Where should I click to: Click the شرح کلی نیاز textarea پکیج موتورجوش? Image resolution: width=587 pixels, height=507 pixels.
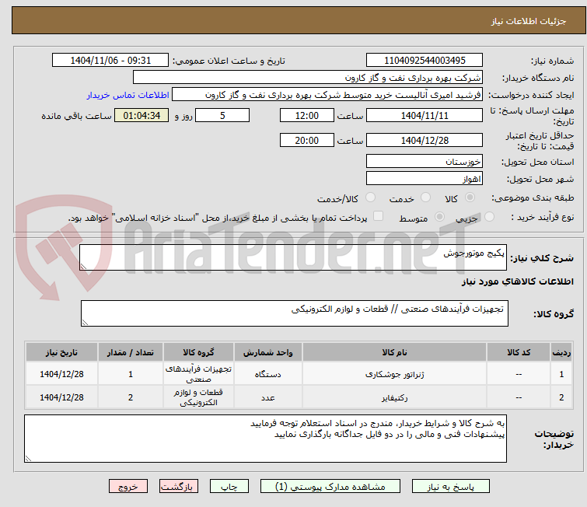(x=293, y=257)
